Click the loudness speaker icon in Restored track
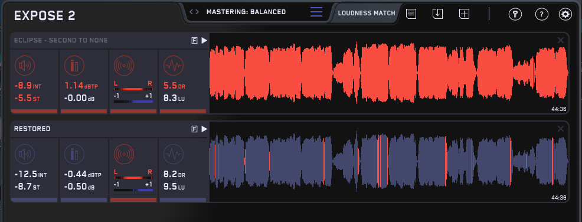Screen dimensions: 582x222 [25, 154]
